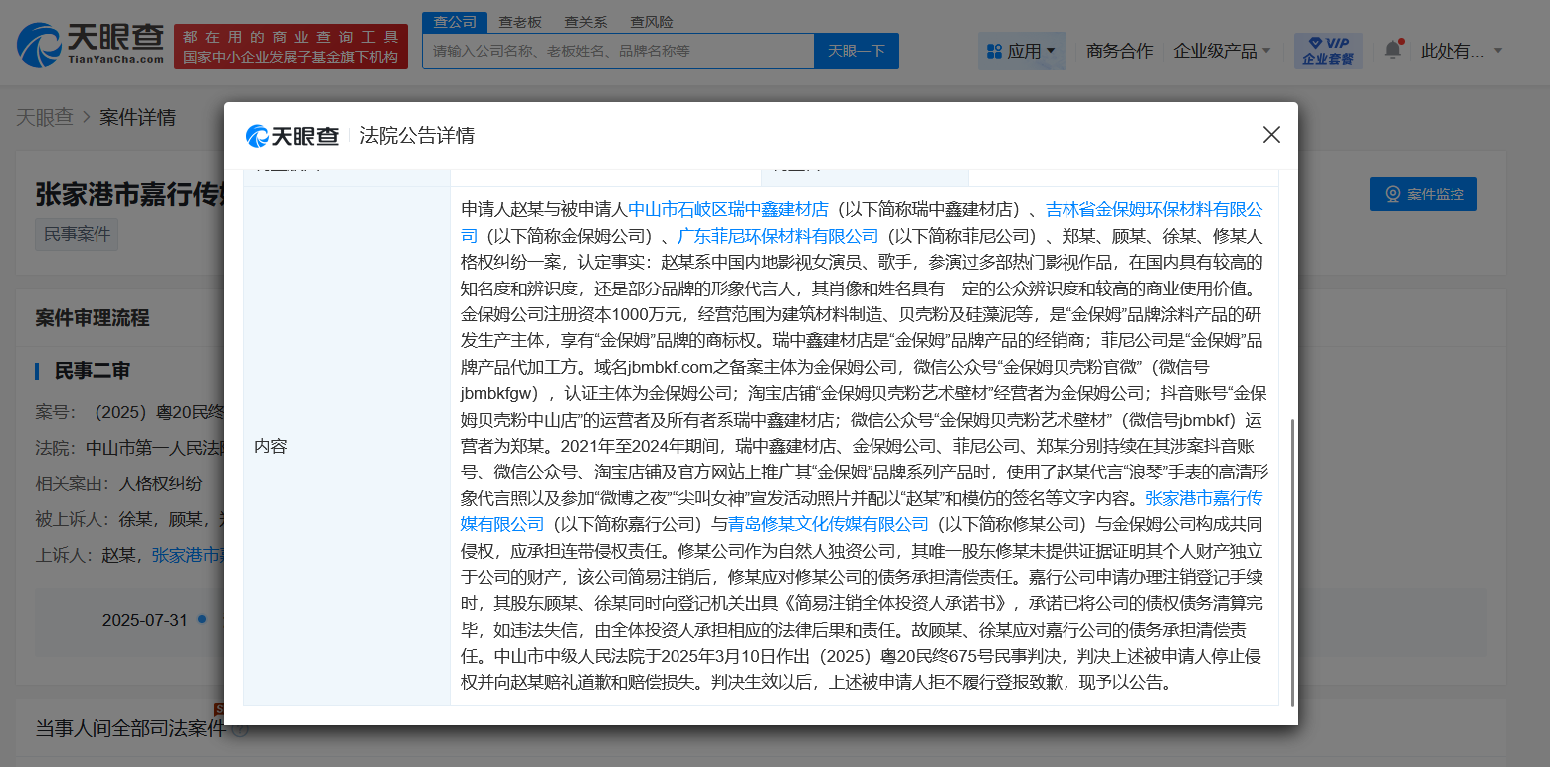
Task: Click the 内容 row label cell
Action: tap(346, 446)
